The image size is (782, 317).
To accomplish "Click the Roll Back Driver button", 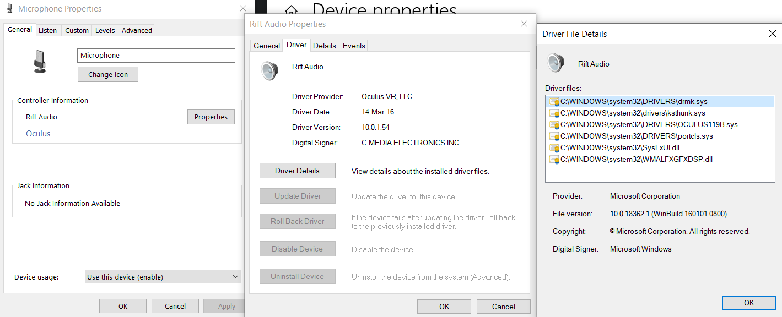I will 298,221.
